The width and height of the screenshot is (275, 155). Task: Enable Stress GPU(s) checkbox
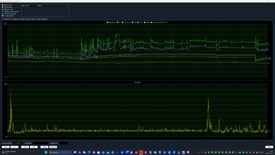click(x=5, y=16)
